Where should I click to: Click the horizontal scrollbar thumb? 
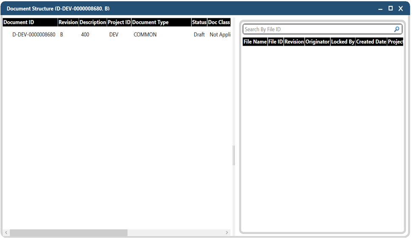coord(68,233)
